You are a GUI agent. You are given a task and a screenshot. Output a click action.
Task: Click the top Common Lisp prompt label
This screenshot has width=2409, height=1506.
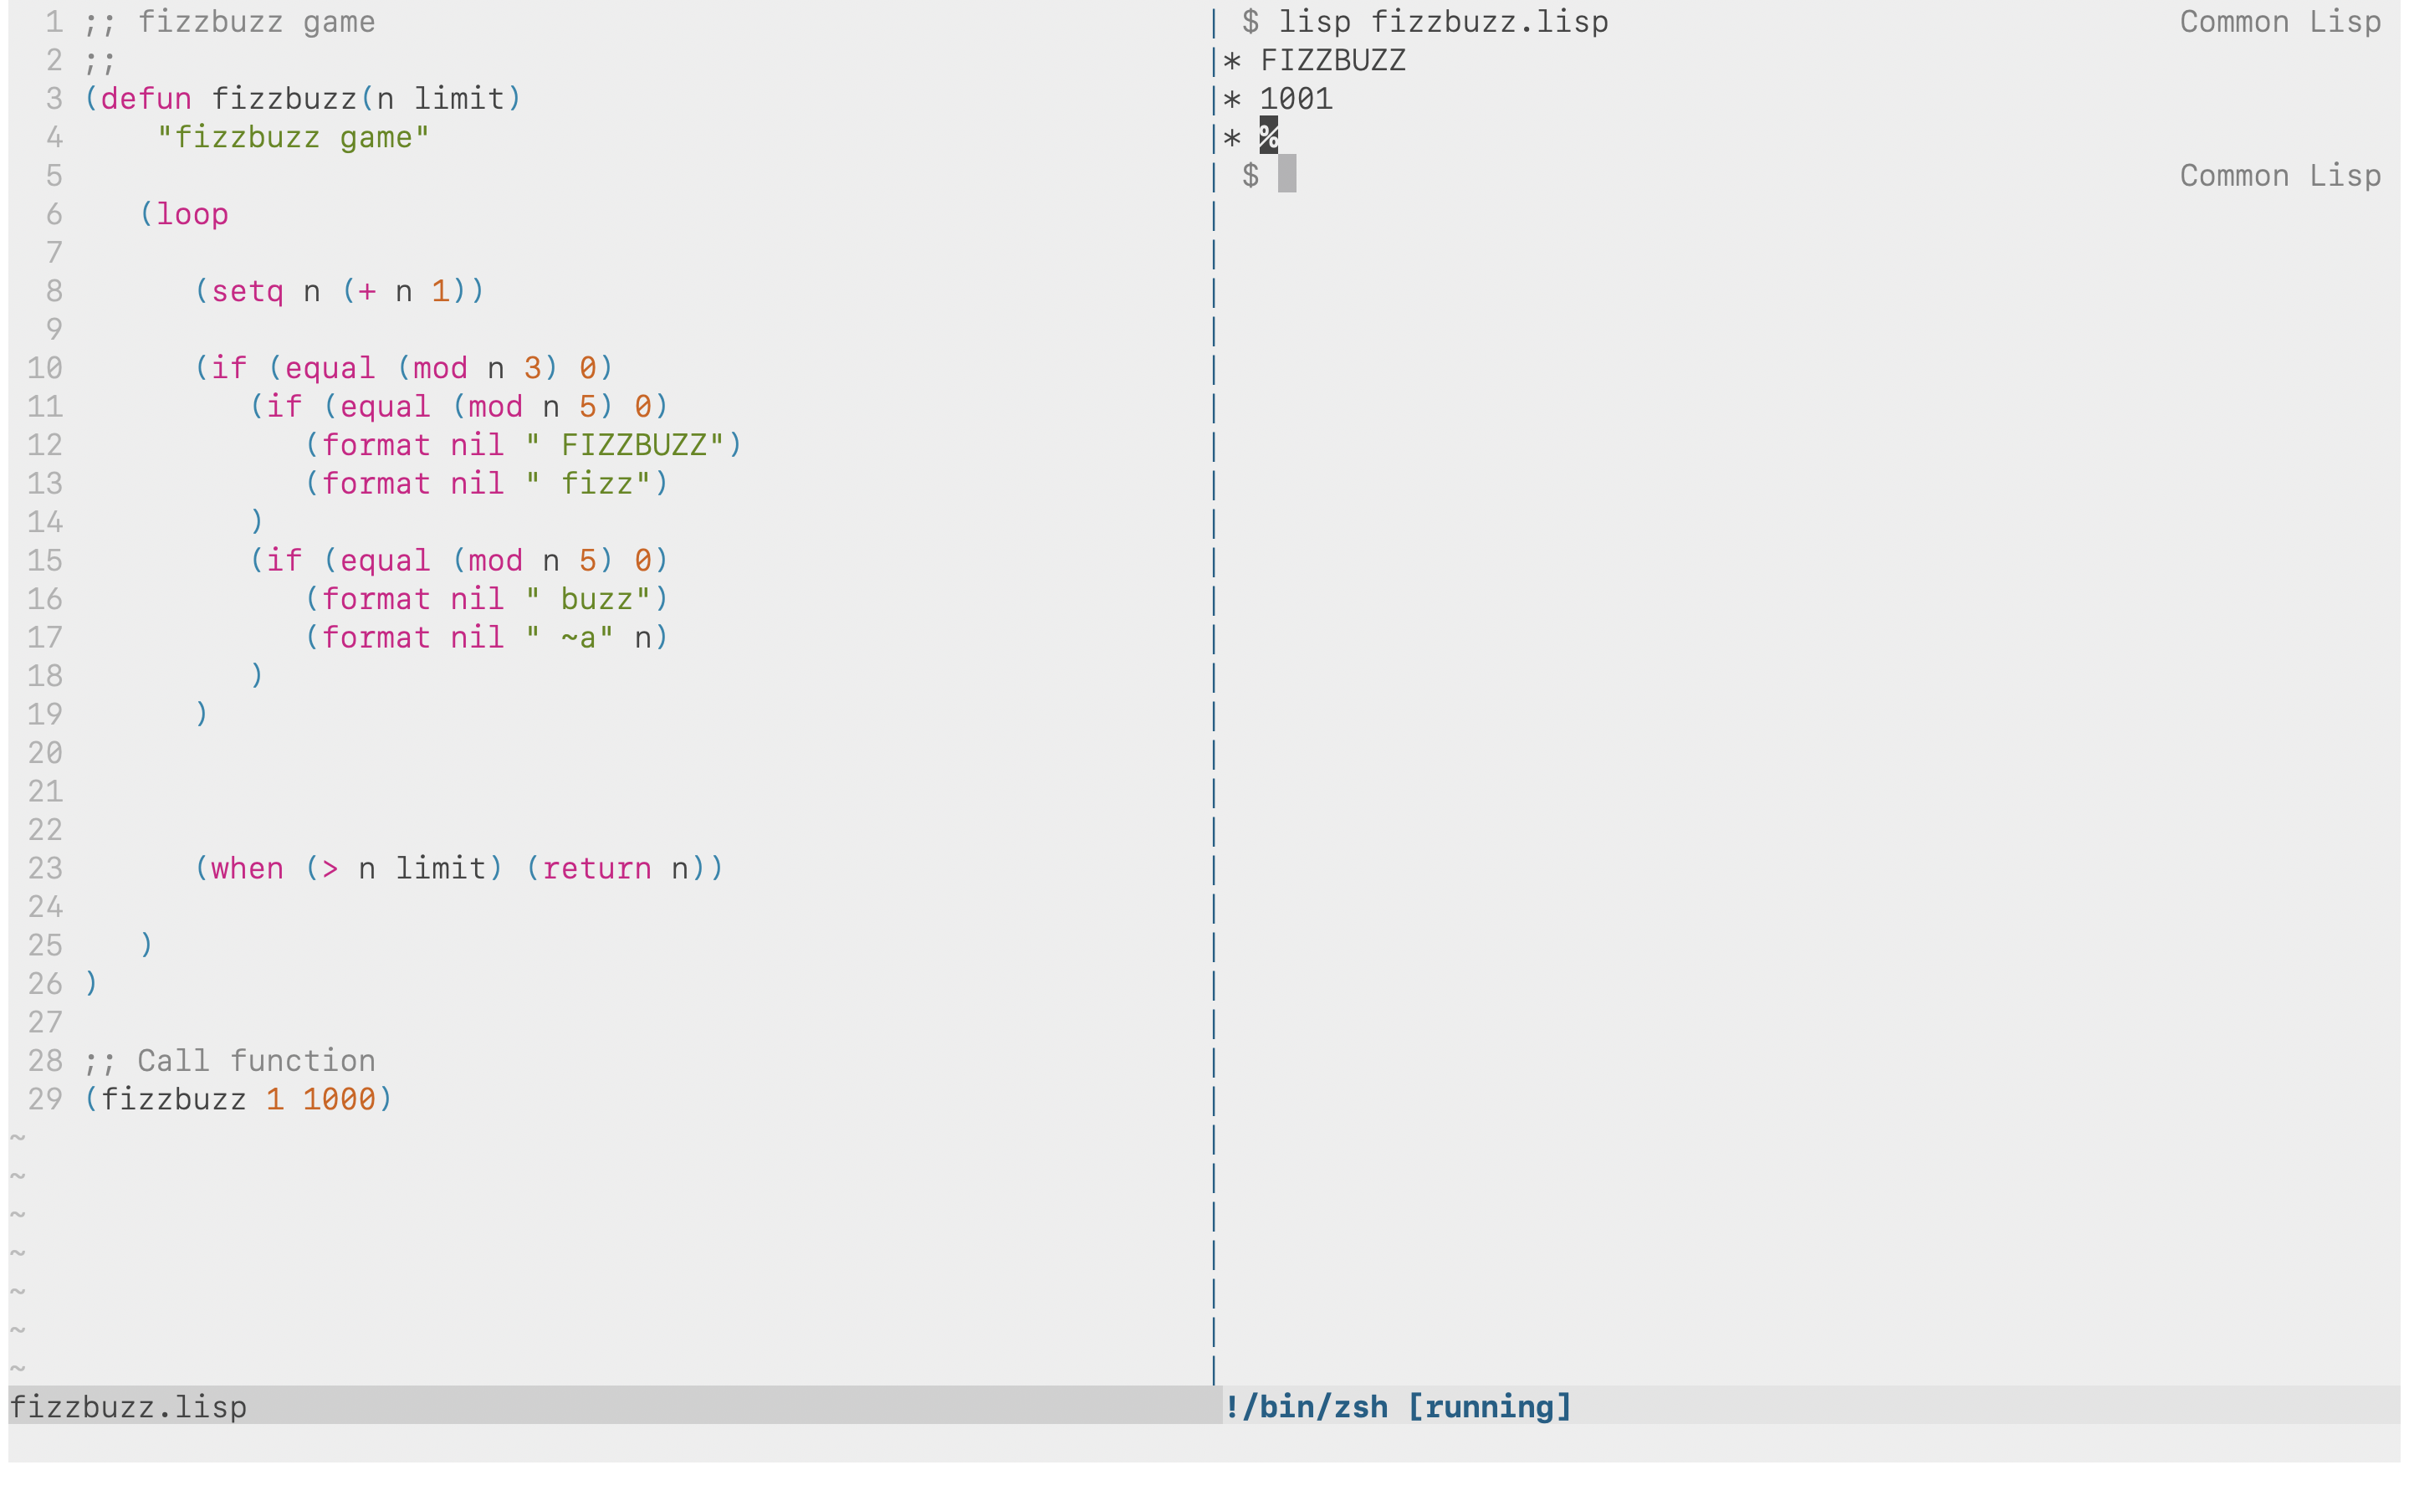(x=2279, y=22)
